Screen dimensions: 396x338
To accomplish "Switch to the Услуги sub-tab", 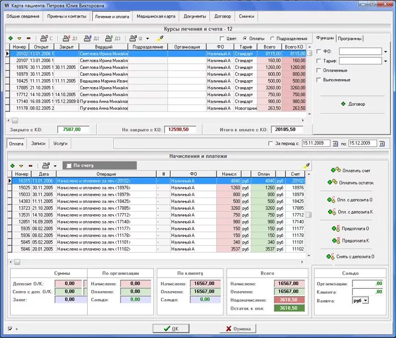I will (61, 143).
